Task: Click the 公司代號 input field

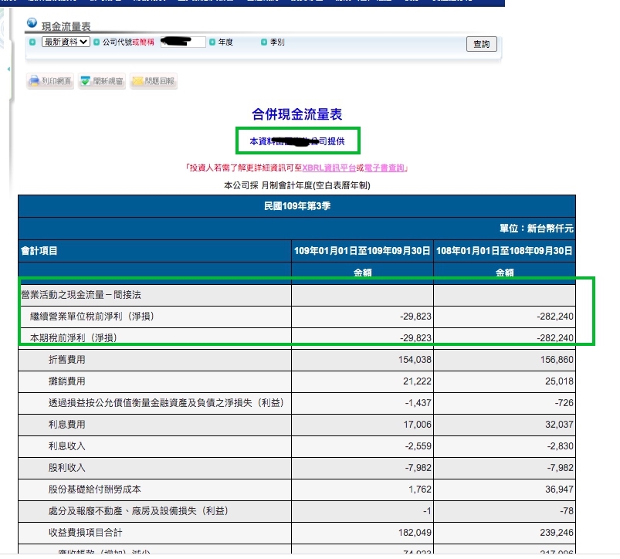Action: coord(183,42)
